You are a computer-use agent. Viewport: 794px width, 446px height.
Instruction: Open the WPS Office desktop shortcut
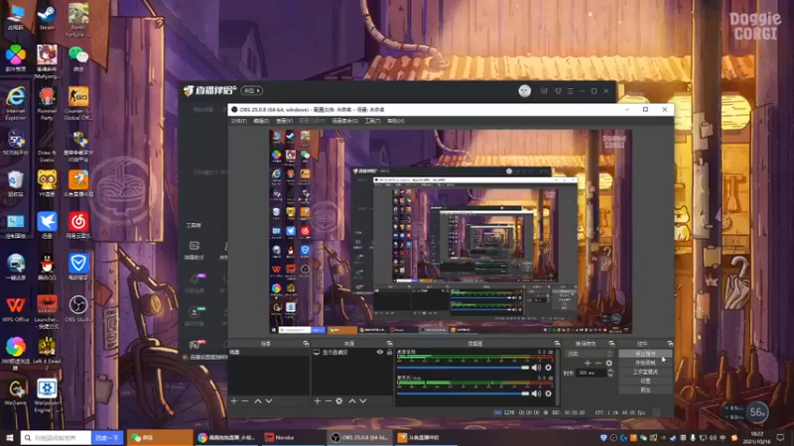point(15,309)
